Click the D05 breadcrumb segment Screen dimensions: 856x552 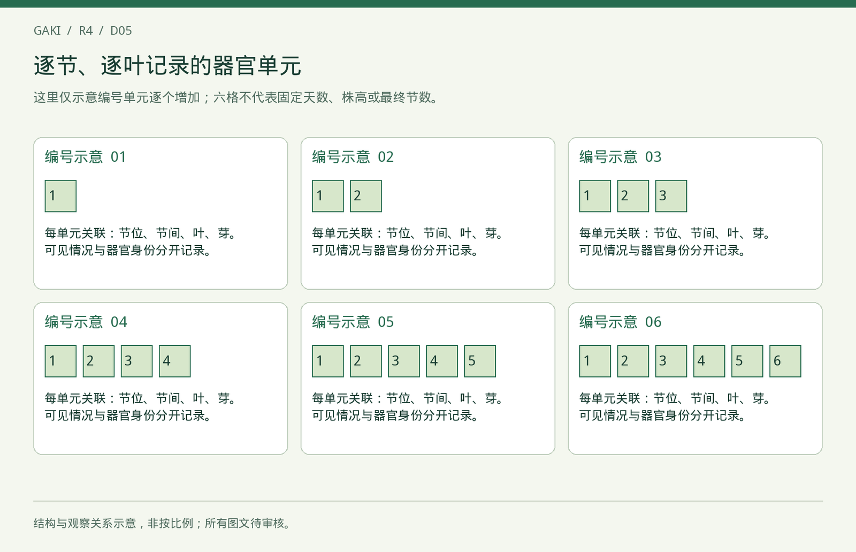point(121,31)
